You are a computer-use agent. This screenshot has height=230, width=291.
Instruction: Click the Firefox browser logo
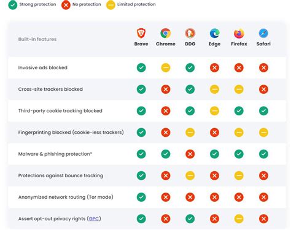[x=239, y=33]
